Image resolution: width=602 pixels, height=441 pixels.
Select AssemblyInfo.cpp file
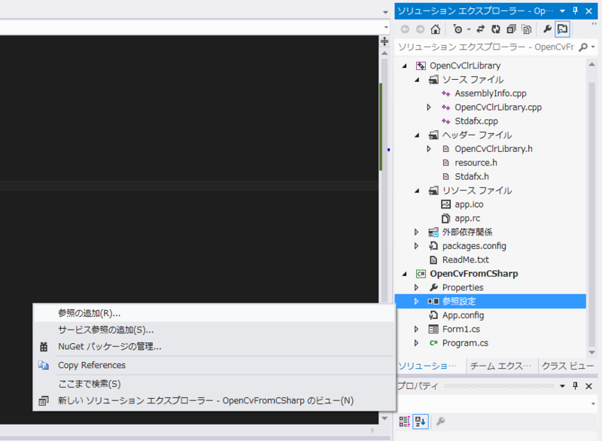point(491,93)
